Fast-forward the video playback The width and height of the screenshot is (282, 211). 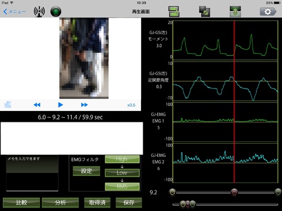click(85, 105)
